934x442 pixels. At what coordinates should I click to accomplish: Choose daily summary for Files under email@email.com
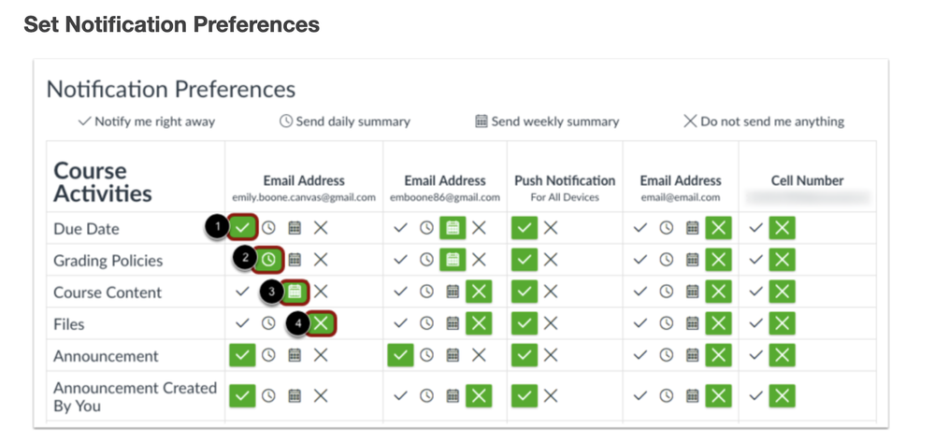pos(667,323)
